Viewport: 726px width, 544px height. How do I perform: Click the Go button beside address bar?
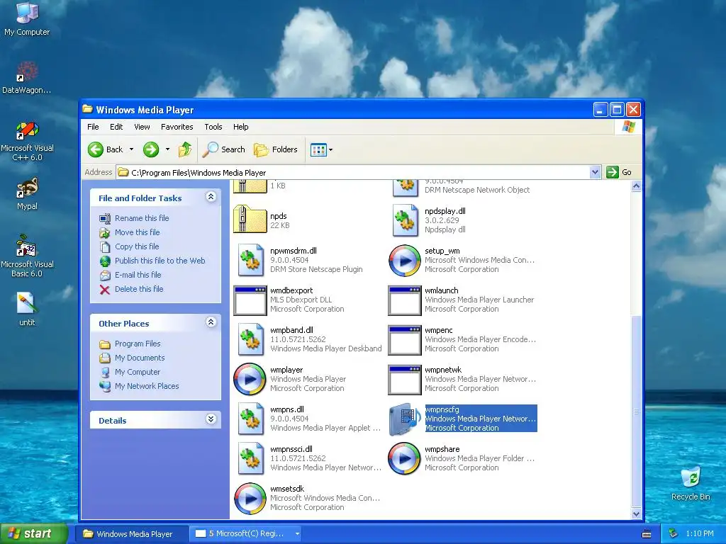[619, 172]
